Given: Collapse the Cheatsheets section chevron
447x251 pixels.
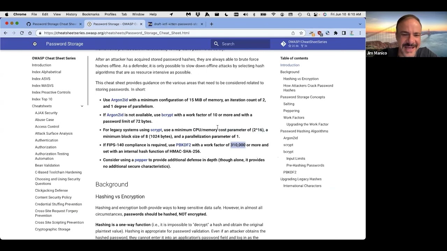Looking at the screenshot, I should 82,106.
